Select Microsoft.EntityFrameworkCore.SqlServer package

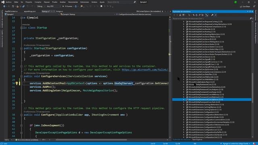coord(206,99)
